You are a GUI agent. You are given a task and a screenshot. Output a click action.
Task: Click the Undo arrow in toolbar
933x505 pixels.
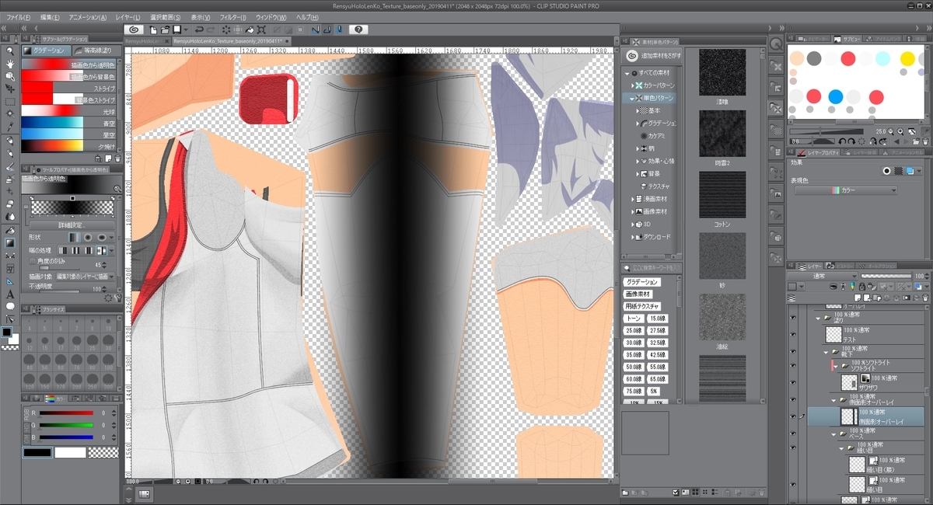click(199, 30)
